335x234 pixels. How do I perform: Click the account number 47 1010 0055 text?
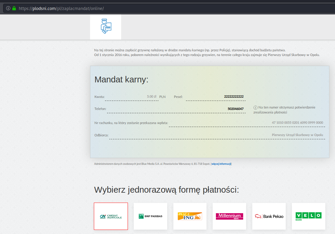[297, 123]
